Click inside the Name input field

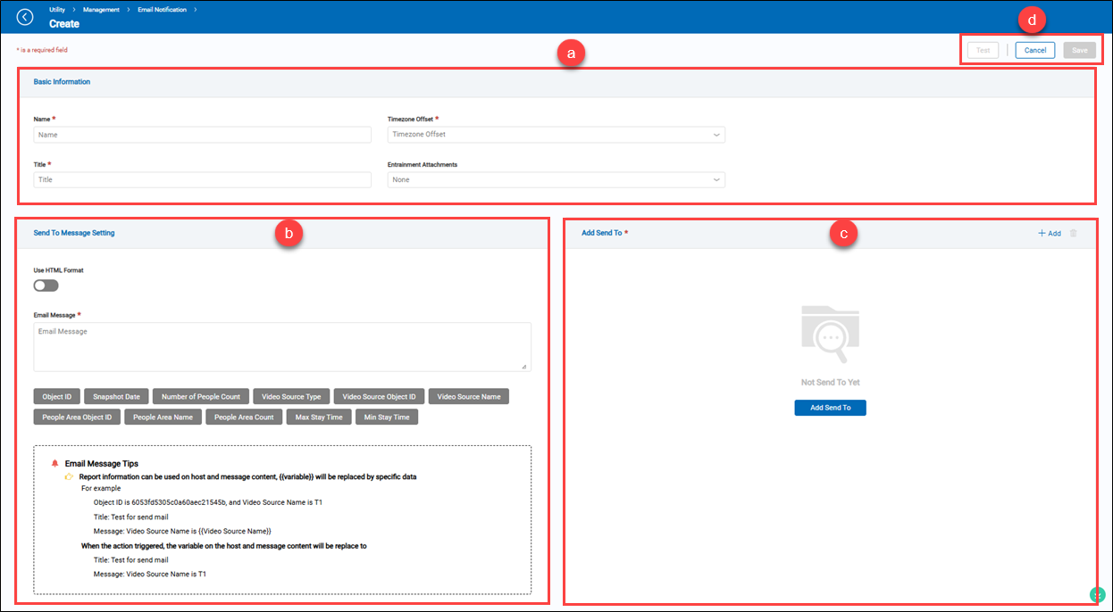(202, 134)
